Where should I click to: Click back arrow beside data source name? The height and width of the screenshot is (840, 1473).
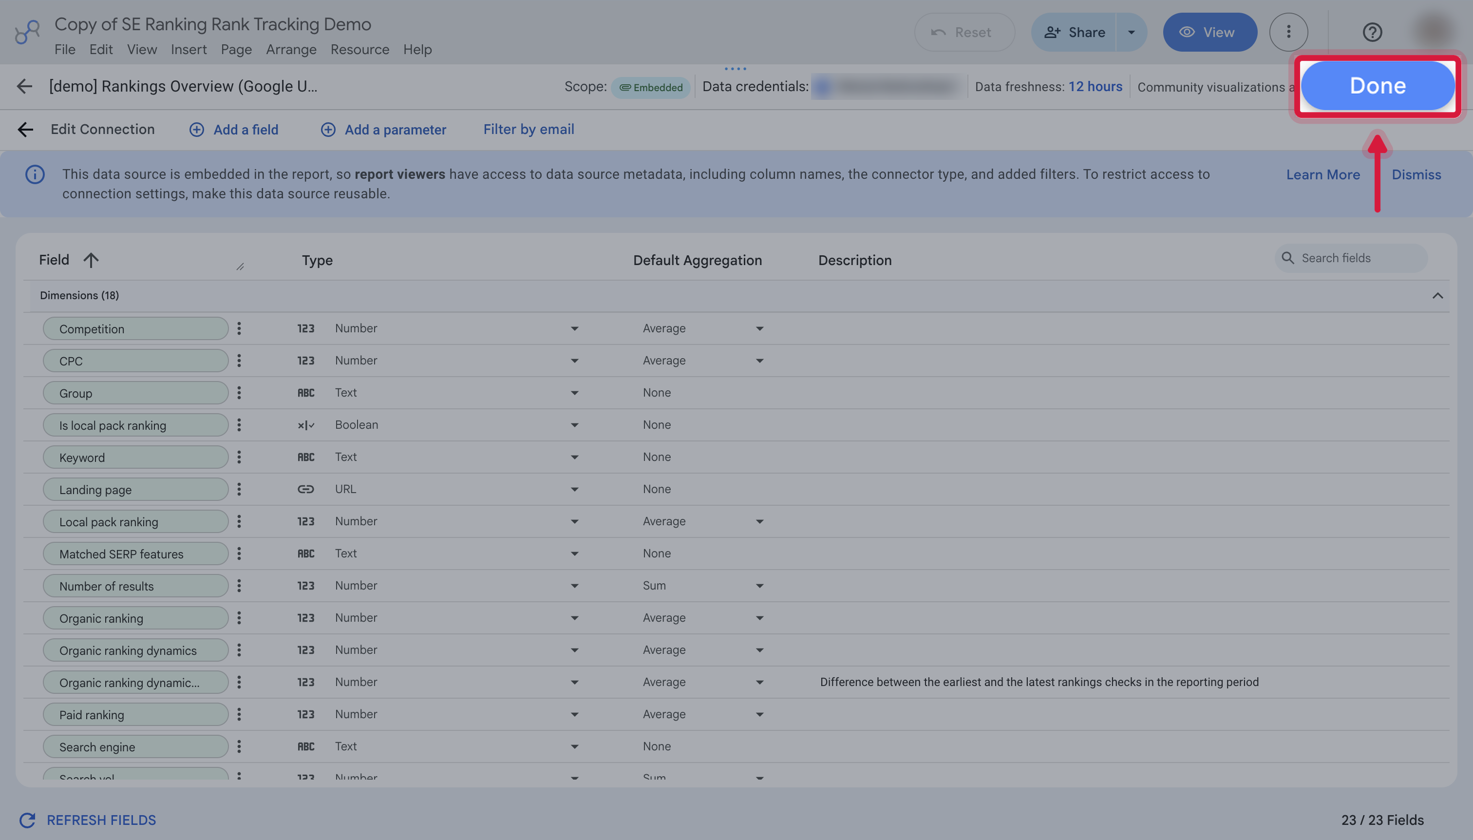pyautogui.click(x=24, y=87)
